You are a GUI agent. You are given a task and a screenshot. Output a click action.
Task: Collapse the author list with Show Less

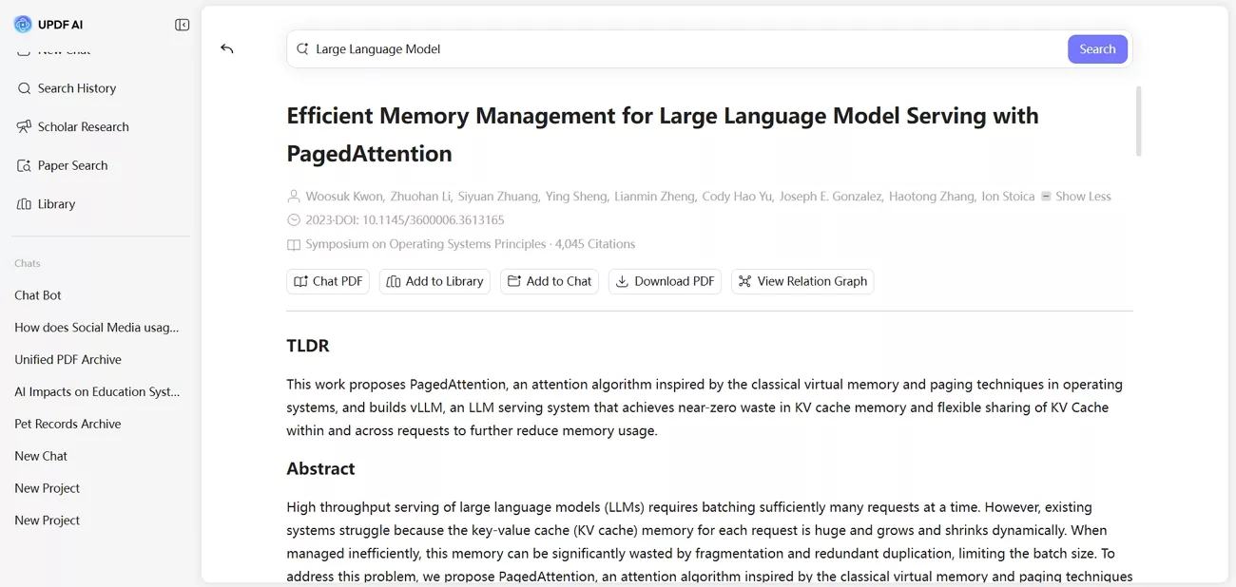coord(1075,197)
